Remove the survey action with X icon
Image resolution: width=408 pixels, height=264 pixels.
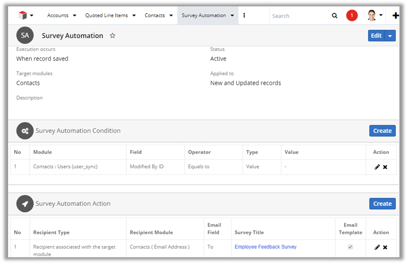tap(385, 247)
